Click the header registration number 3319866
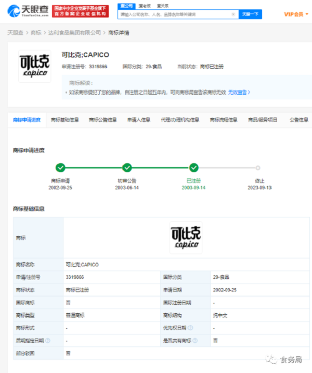Screen dimensions: 312x373 pos(98,67)
